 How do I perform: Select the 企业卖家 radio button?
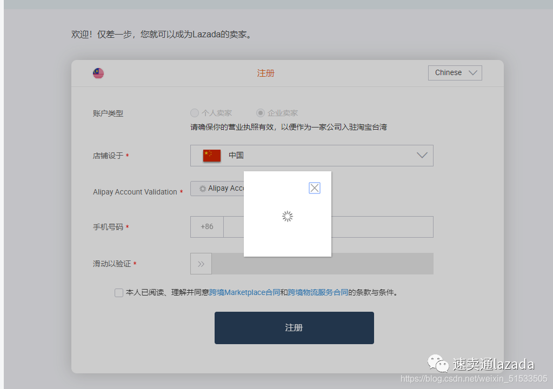click(x=260, y=113)
